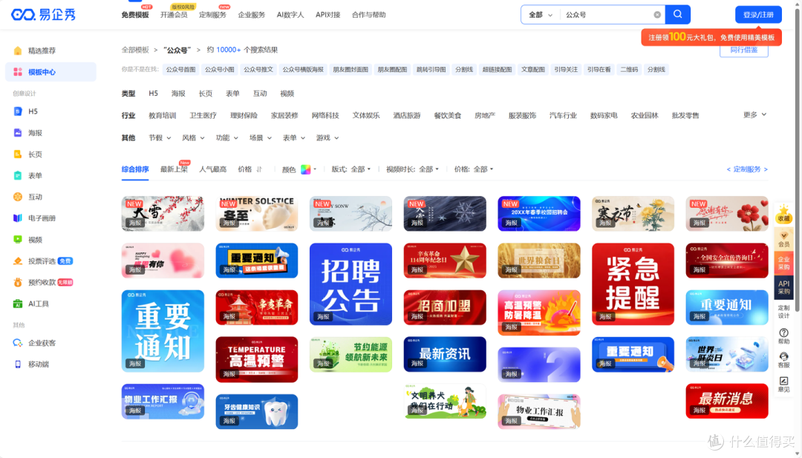802x458 pixels.
Task: Open 表单 in the left sidebar
Action: [x=35, y=176]
